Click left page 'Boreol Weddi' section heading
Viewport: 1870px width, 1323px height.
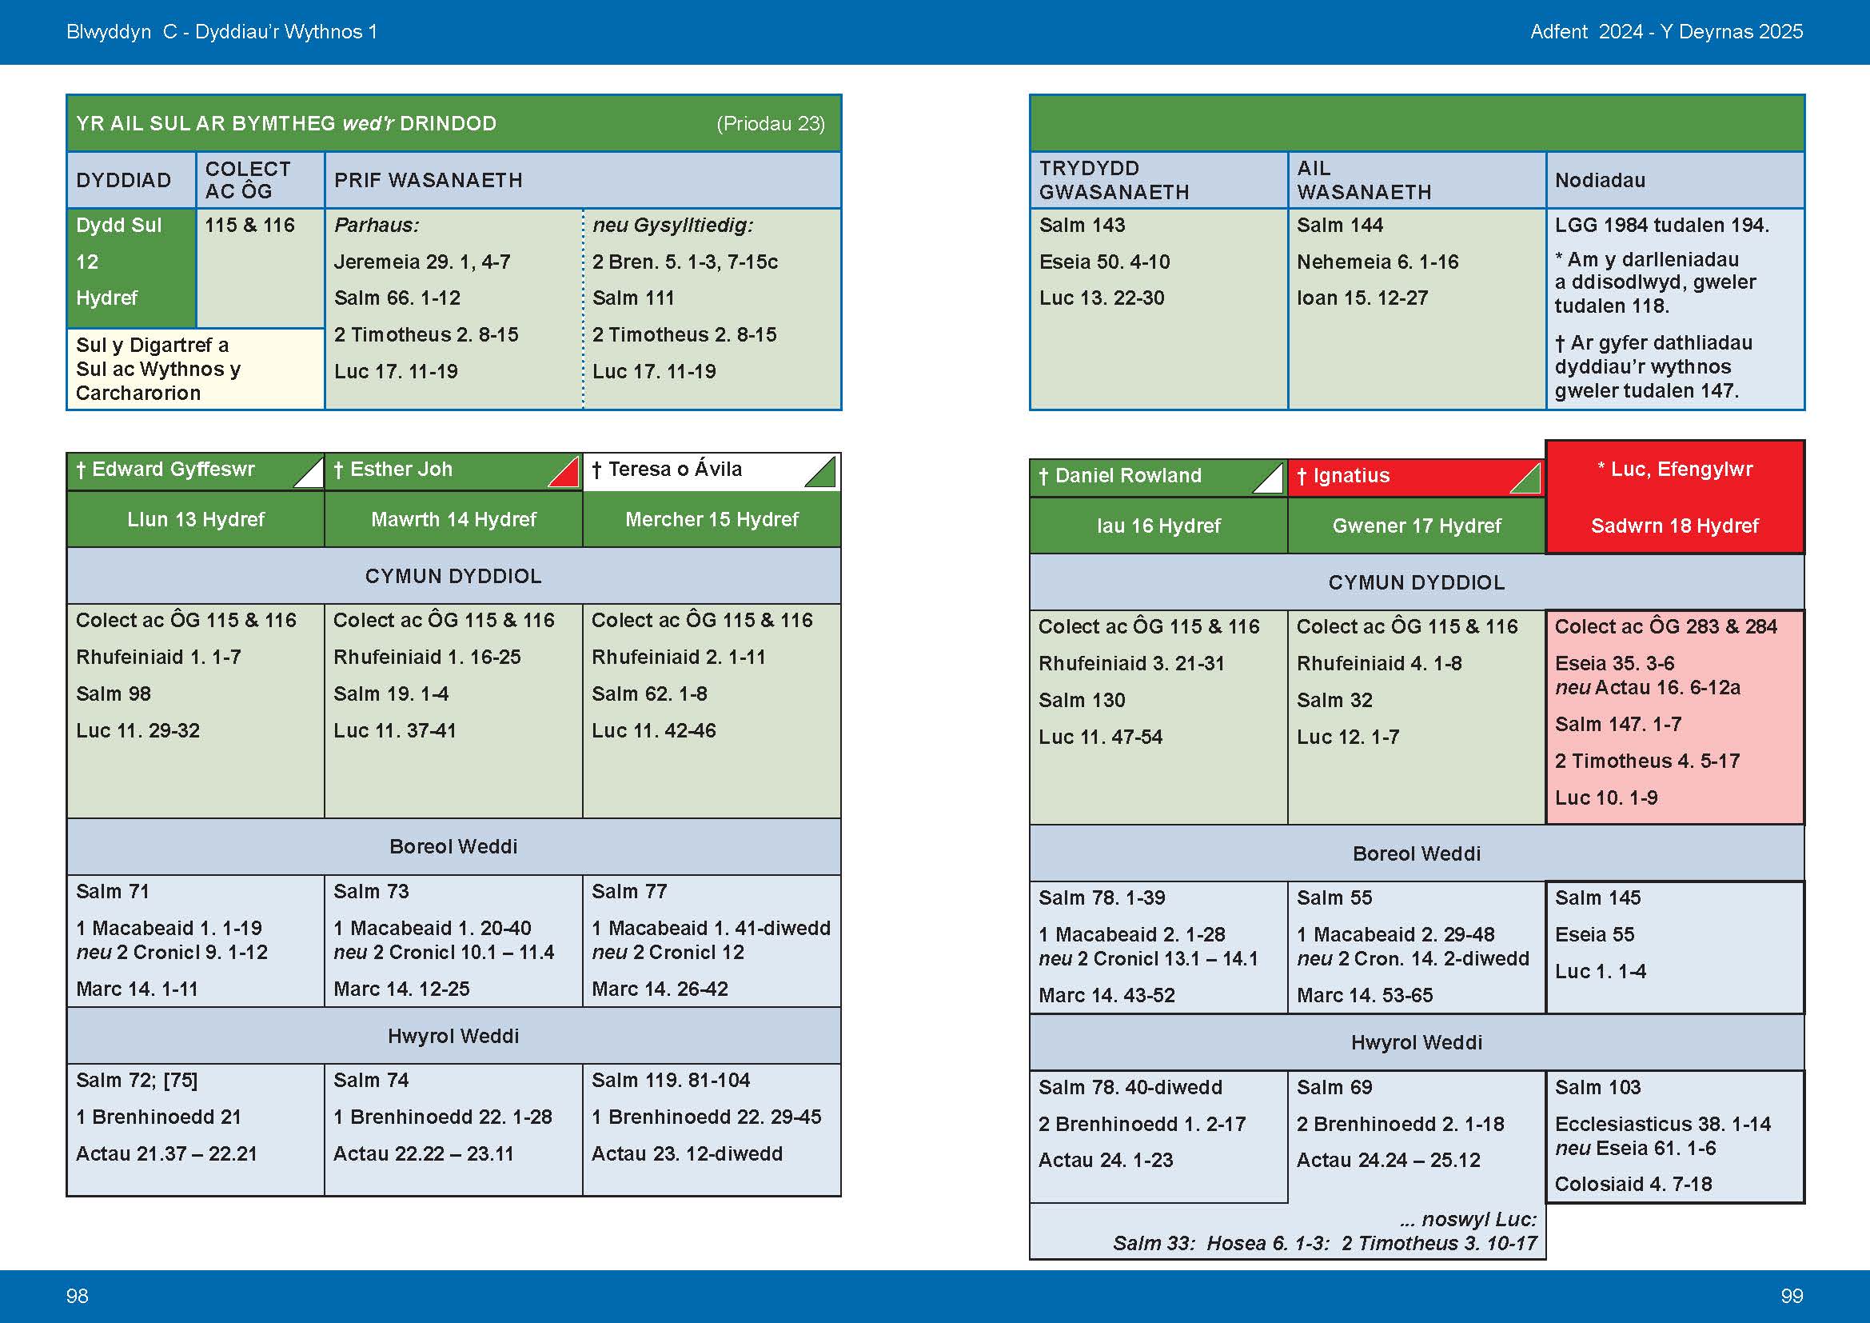[453, 847]
